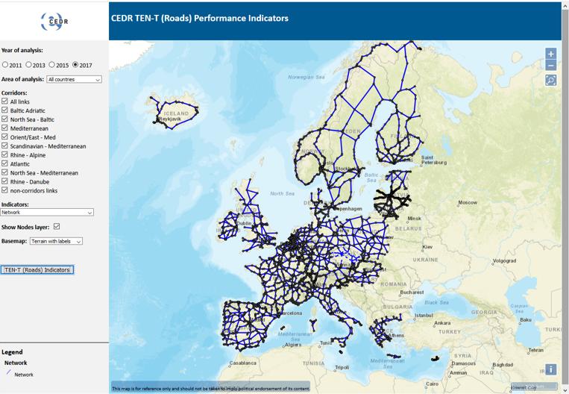The width and height of the screenshot is (569, 394).
Task: Toggle North Sea - Mediterranean checkbox
Action: 4,172
